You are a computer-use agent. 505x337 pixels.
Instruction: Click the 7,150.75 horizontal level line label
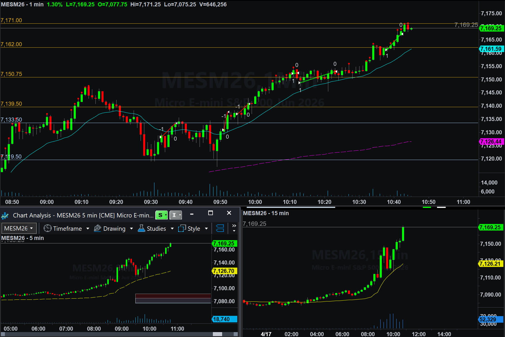(11, 74)
